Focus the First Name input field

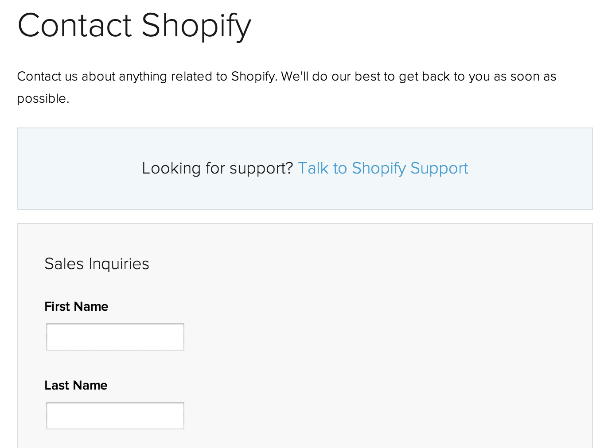pos(115,337)
